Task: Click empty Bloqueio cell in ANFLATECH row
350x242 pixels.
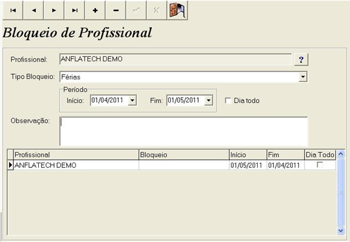Action: 184,165
